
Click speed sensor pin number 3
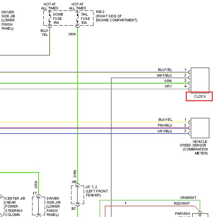[185, 131]
